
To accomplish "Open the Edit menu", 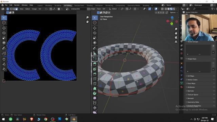I will [11, 5].
